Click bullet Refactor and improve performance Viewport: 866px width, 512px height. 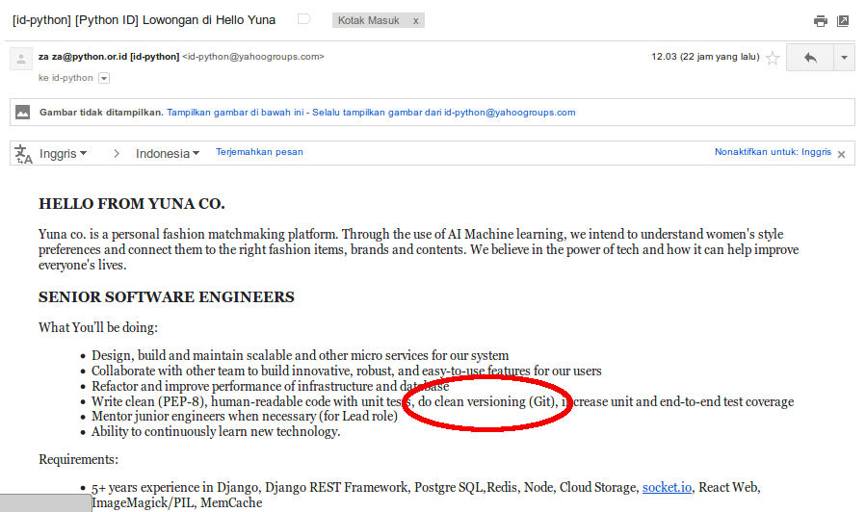pyautogui.click(x=270, y=386)
